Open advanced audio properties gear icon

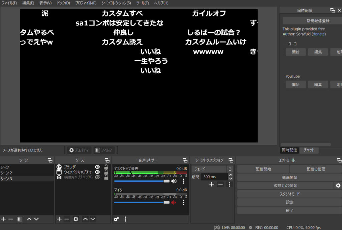(116, 219)
